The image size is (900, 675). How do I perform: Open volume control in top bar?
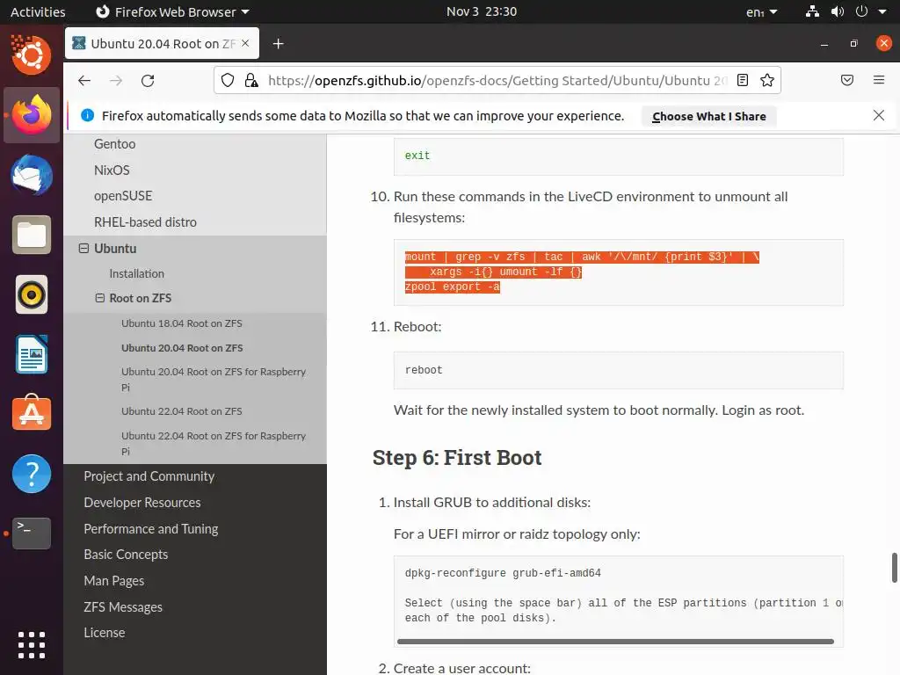pos(838,11)
